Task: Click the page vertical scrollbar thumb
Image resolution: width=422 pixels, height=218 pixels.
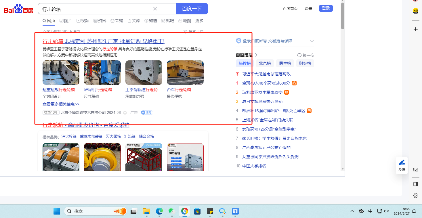Action: pos(342,16)
